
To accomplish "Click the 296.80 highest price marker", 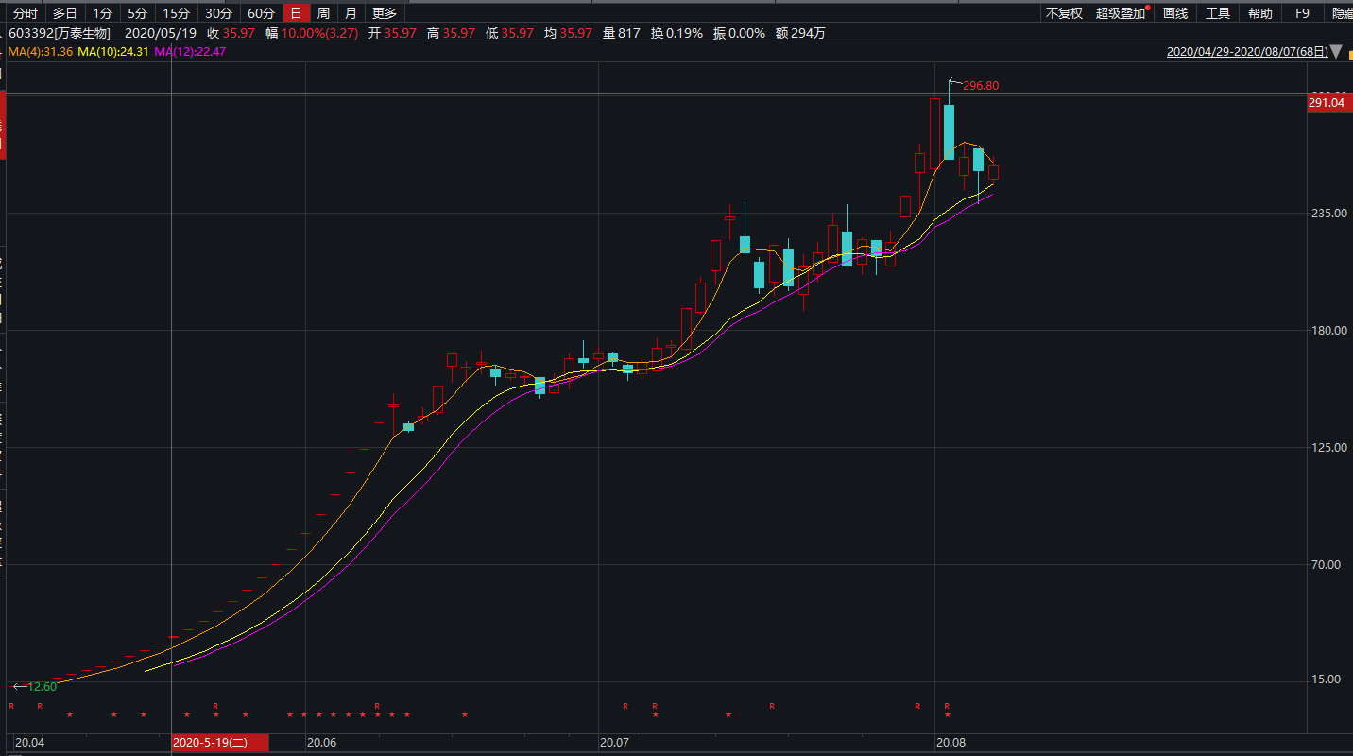I will tap(981, 86).
